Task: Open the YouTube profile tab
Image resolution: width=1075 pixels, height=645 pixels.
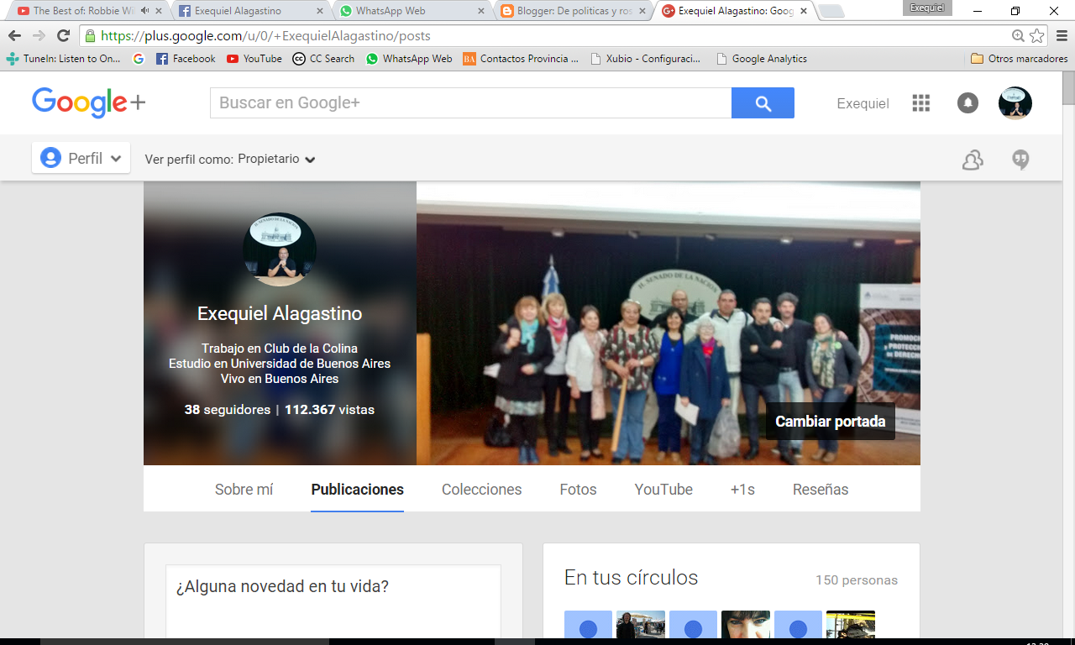Action: click(x=663, y=490)
